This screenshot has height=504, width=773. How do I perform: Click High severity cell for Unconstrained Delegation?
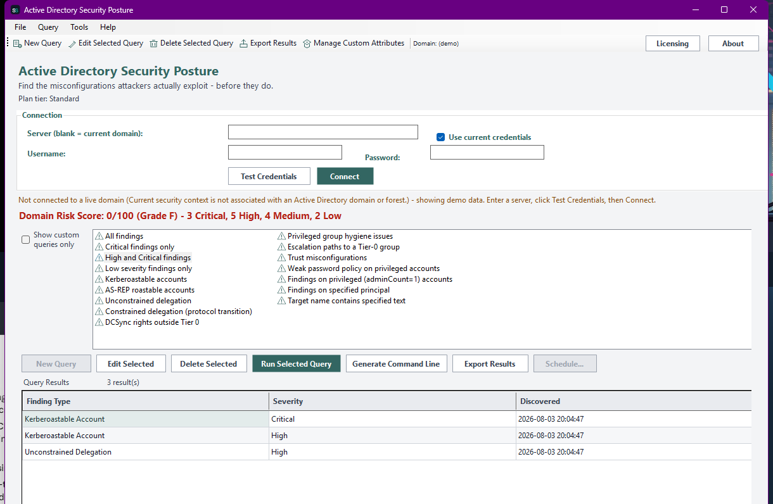click(x=393, y=452)
